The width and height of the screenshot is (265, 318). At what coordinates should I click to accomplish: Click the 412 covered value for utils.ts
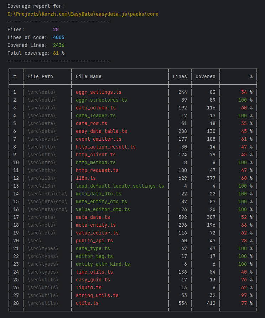pyautogui.click(x=211, y=303)
